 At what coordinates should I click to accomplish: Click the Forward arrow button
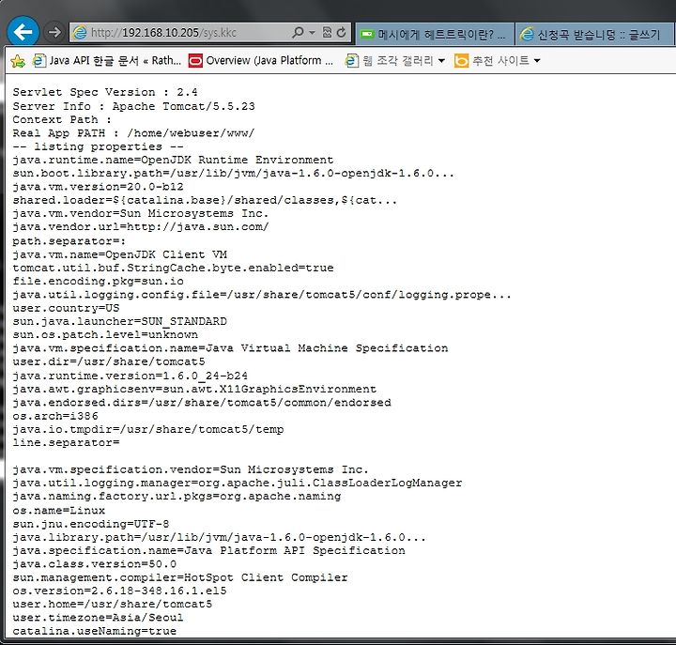[x=54, y=32]
